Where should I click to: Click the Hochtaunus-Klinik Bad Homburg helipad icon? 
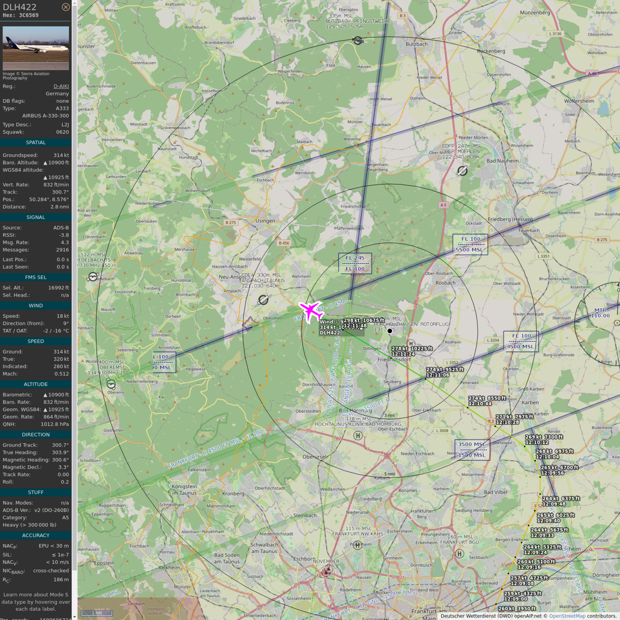click(x=357, y=436)
